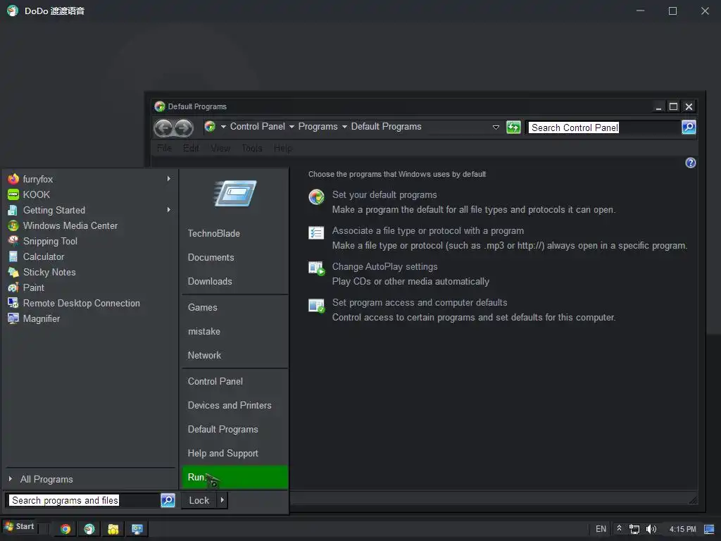
Task: Click the Associate a file type icon
Action: pos(316,232)
